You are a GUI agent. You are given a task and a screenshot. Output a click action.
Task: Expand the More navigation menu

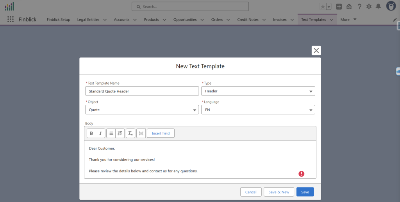(348, 19)
